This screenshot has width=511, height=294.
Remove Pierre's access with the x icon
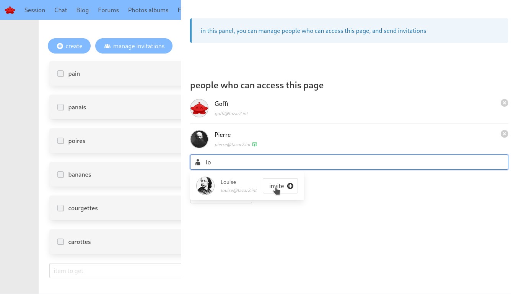click(504, 134)
